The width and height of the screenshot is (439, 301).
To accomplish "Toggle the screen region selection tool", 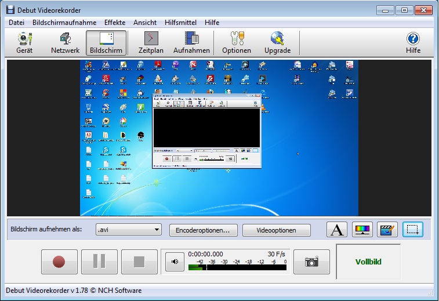I will 413,230.
